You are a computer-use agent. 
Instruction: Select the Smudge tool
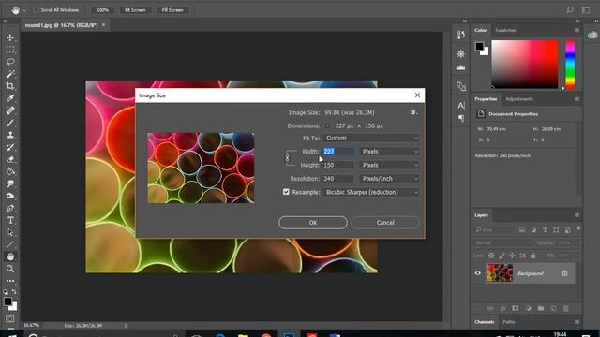[10, 183]
